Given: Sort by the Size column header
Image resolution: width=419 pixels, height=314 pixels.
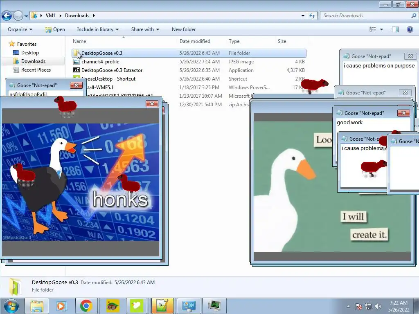Looking at the screenshot, I should (282, 41).
